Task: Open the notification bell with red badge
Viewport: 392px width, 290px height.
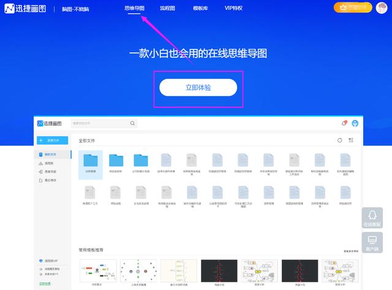Action: tap(344, 123)
